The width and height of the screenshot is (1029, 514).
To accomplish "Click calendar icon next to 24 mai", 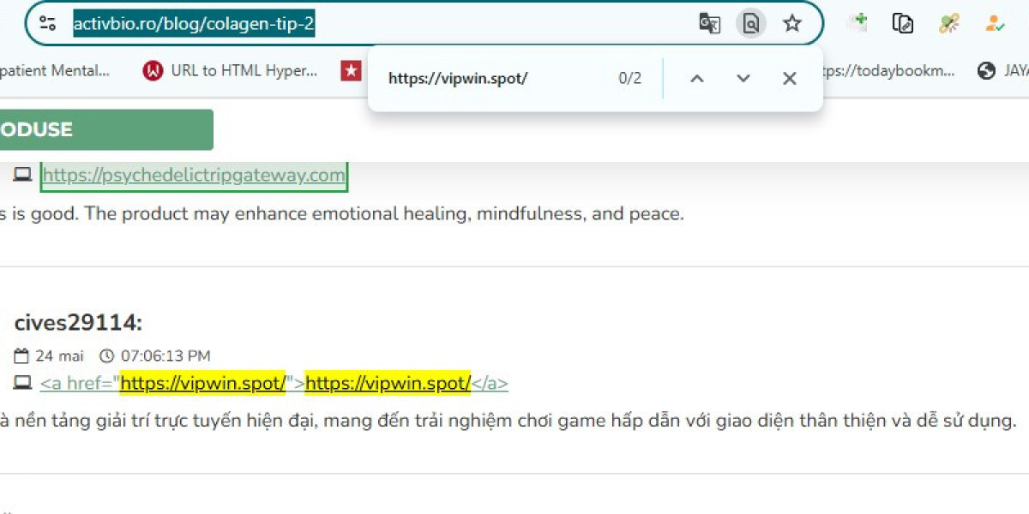I will point(22,356).
